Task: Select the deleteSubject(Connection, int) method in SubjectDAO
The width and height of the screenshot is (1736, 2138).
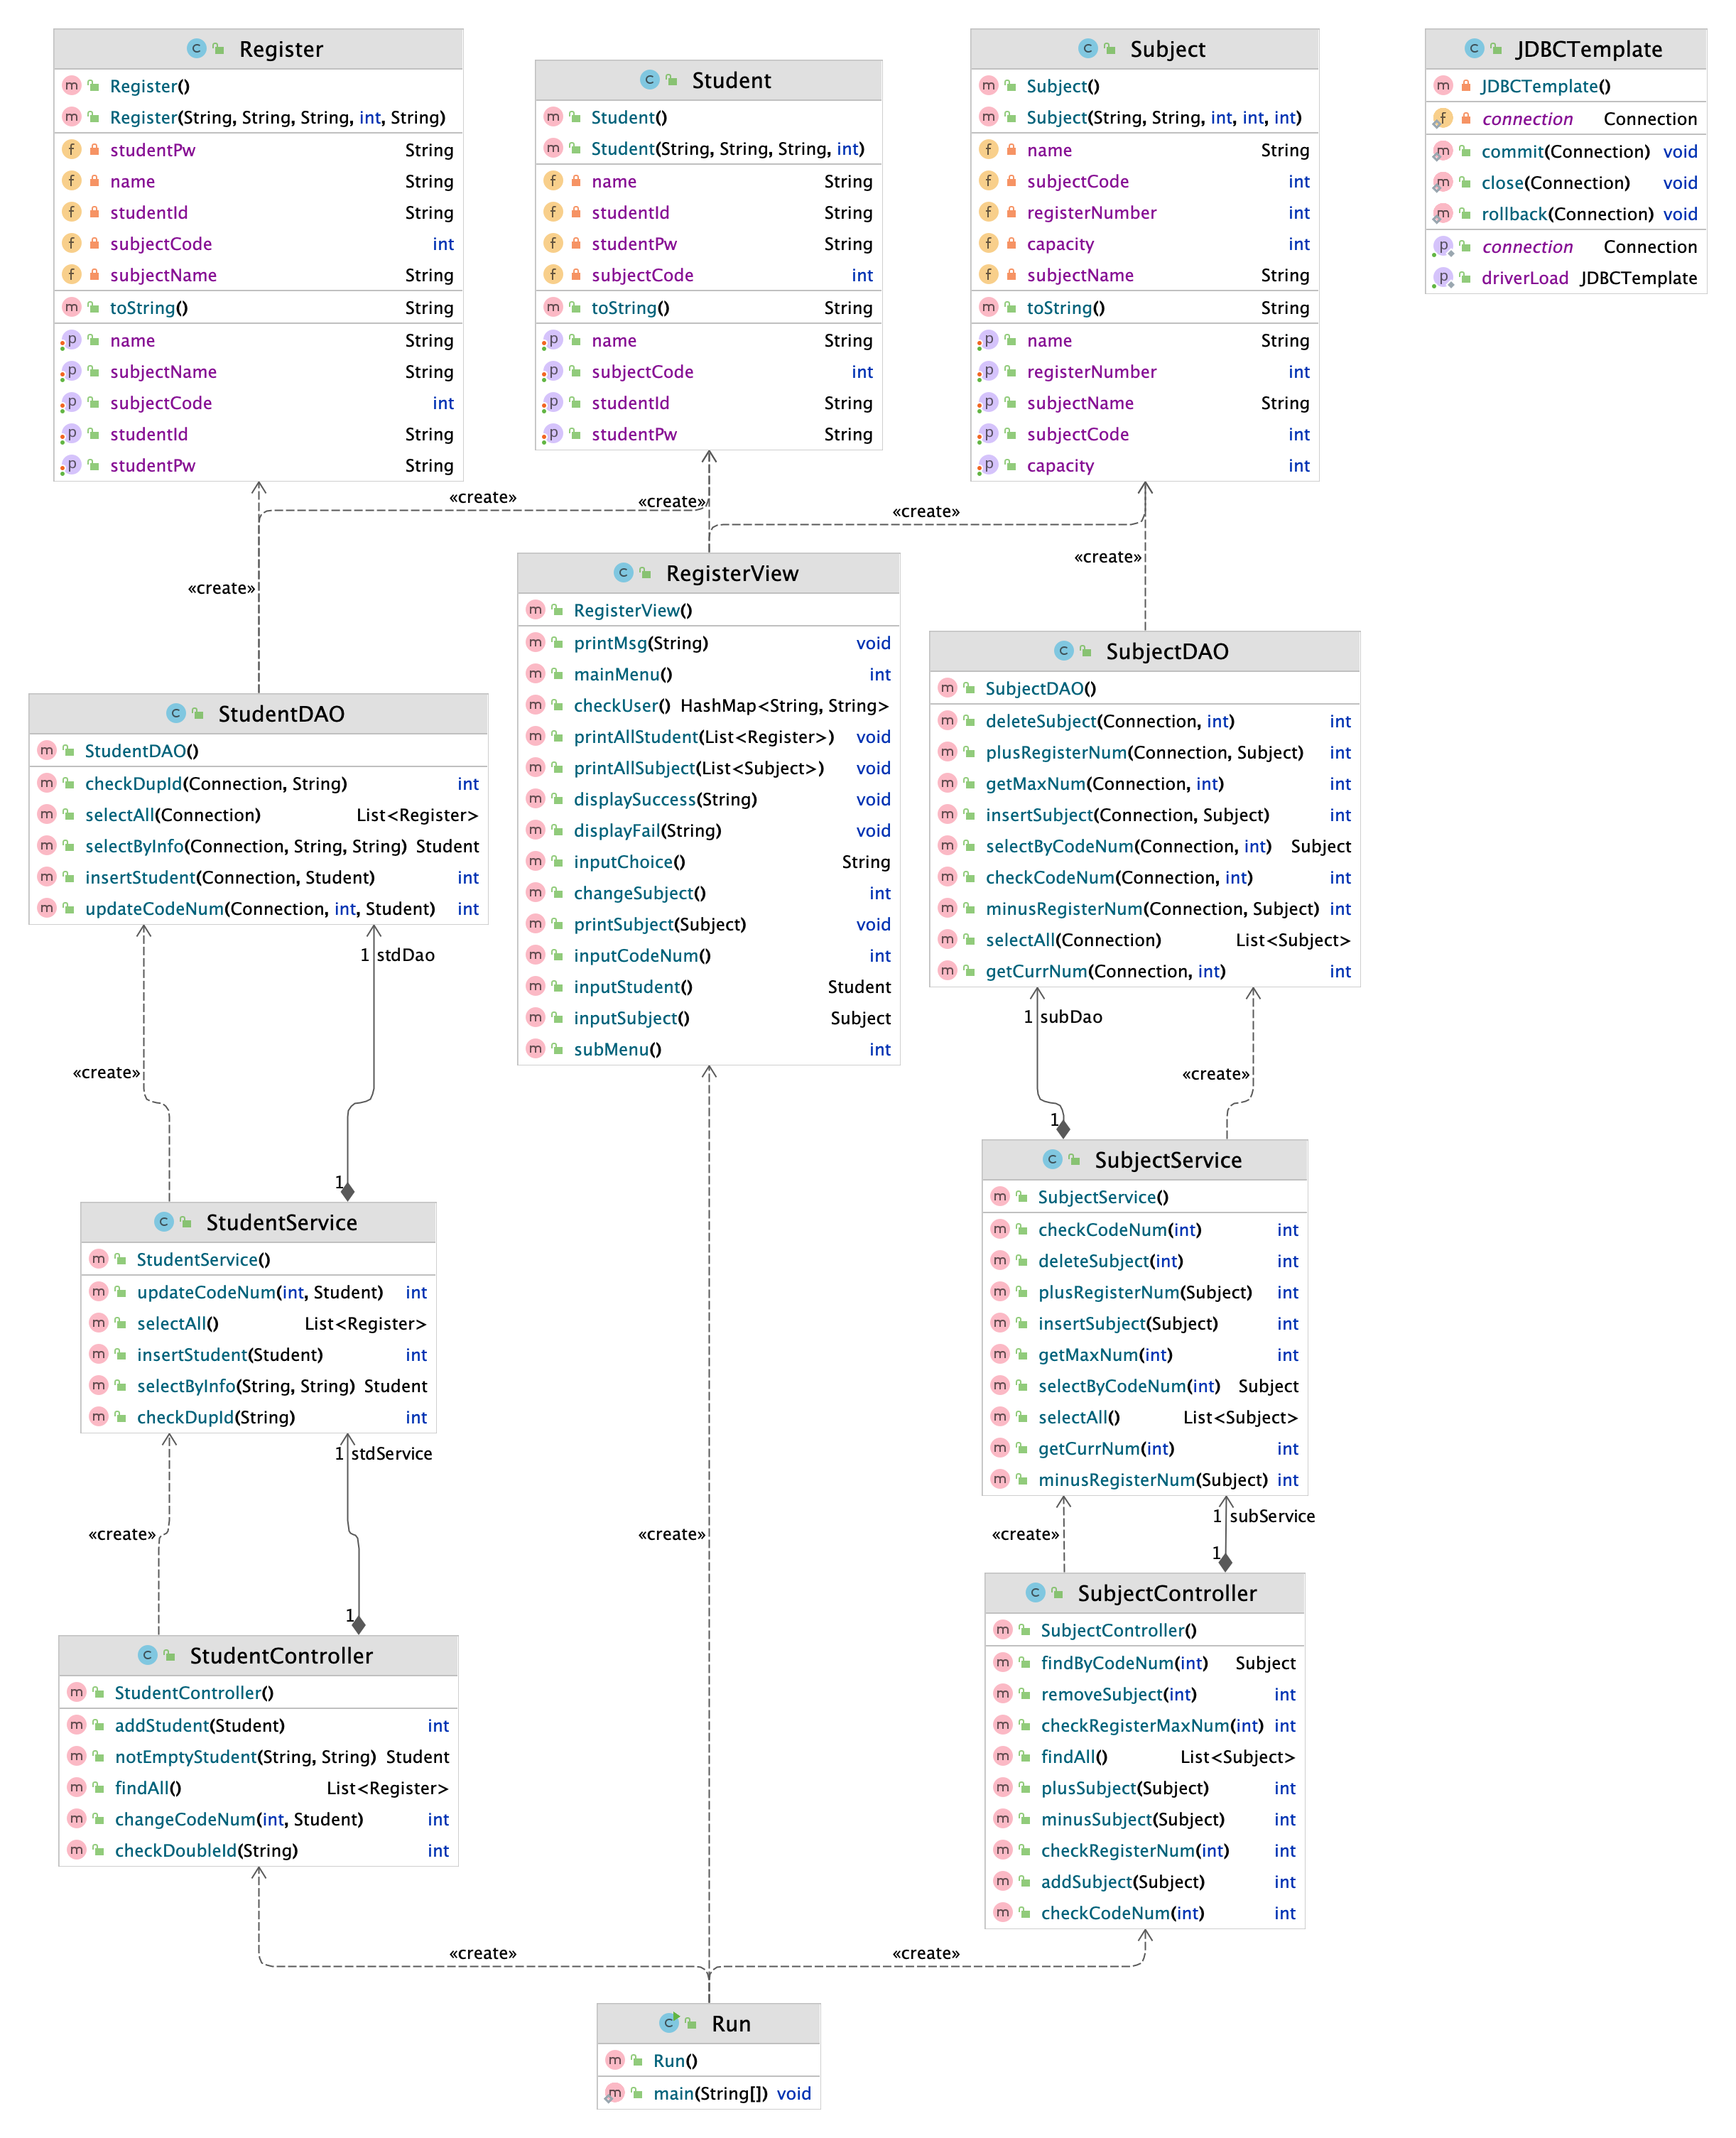Action: (x=1144, y=721)
